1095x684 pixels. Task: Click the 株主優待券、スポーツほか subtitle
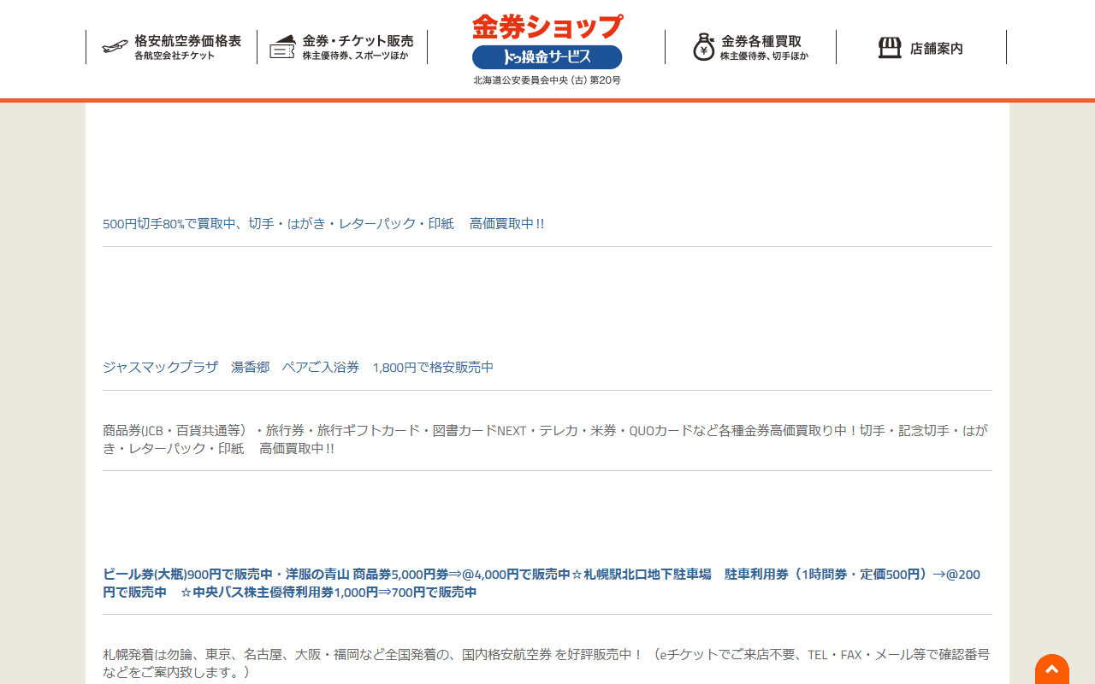click(355, 56)
